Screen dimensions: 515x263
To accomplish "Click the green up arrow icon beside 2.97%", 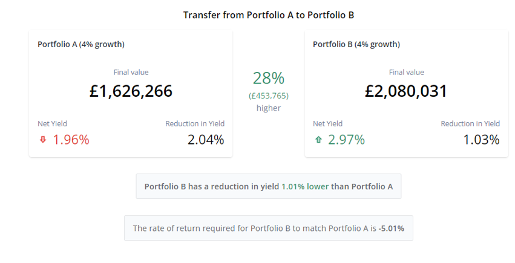I will (x=318, y=140).
